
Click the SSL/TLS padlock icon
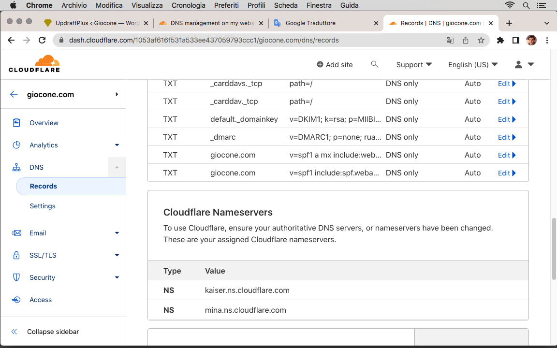tap(16, 255)
